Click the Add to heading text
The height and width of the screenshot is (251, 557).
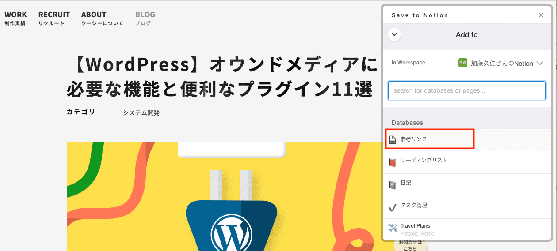pyautogui.click(x=467, y=34)
